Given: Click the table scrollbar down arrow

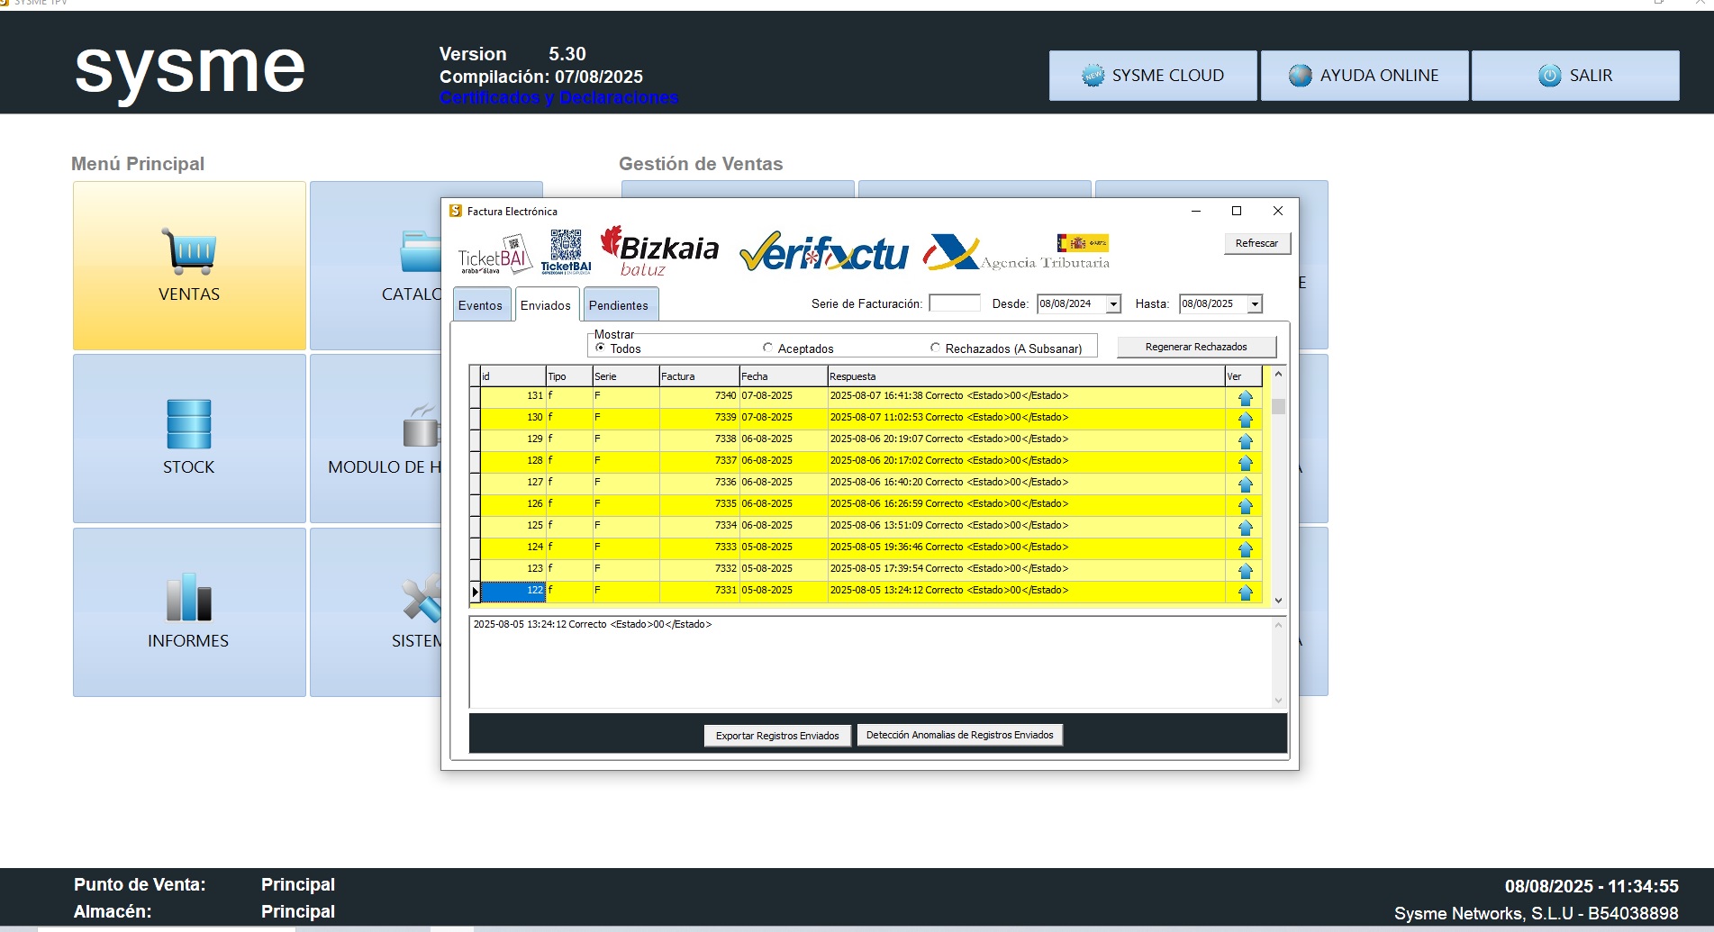Looking at the screenshot, I should 1278,601.
